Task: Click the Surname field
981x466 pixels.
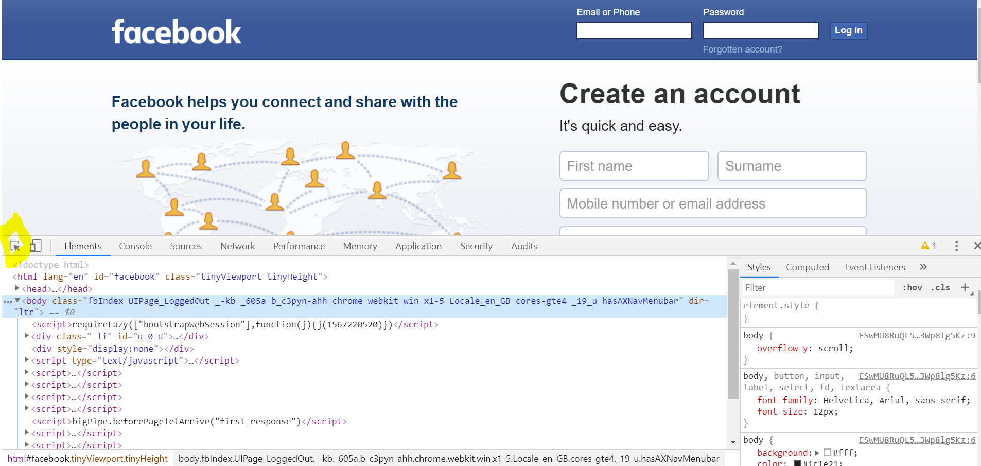Action: pos(792,166)
